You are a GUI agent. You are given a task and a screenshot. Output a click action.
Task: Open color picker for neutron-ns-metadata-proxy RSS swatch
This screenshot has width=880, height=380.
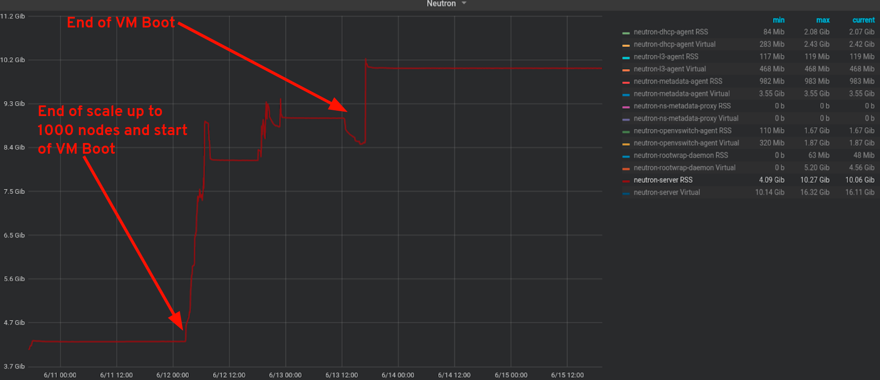click(626, 108)
